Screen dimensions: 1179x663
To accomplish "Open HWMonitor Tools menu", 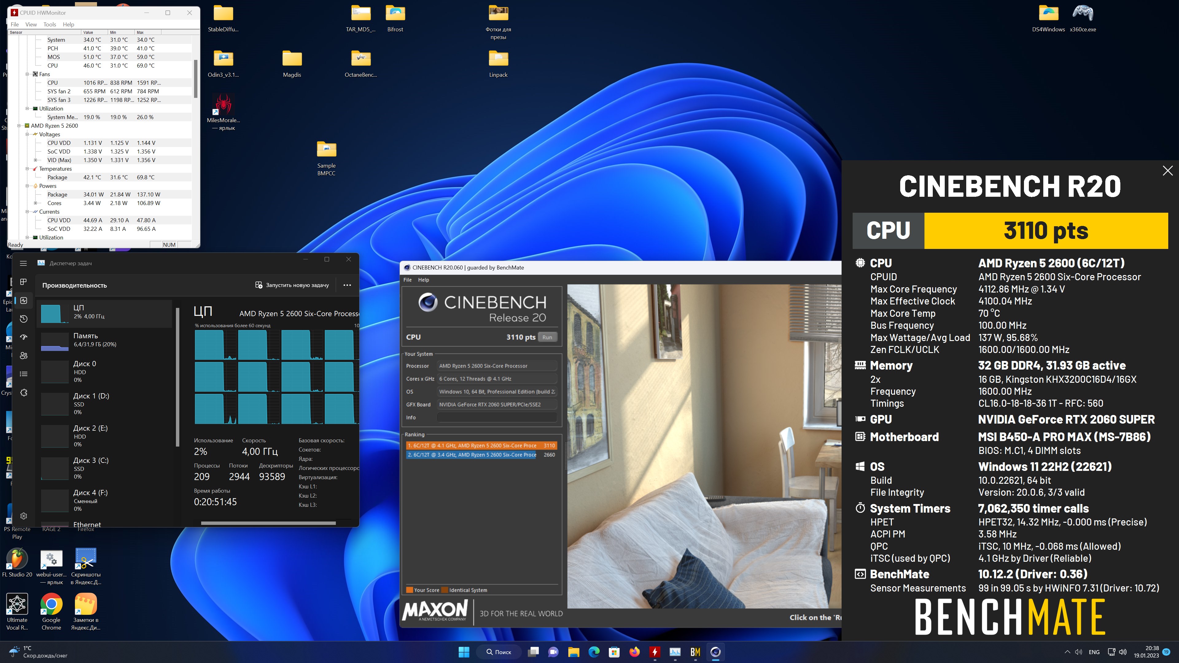I will pyautogui.click(x=50, y=24).
